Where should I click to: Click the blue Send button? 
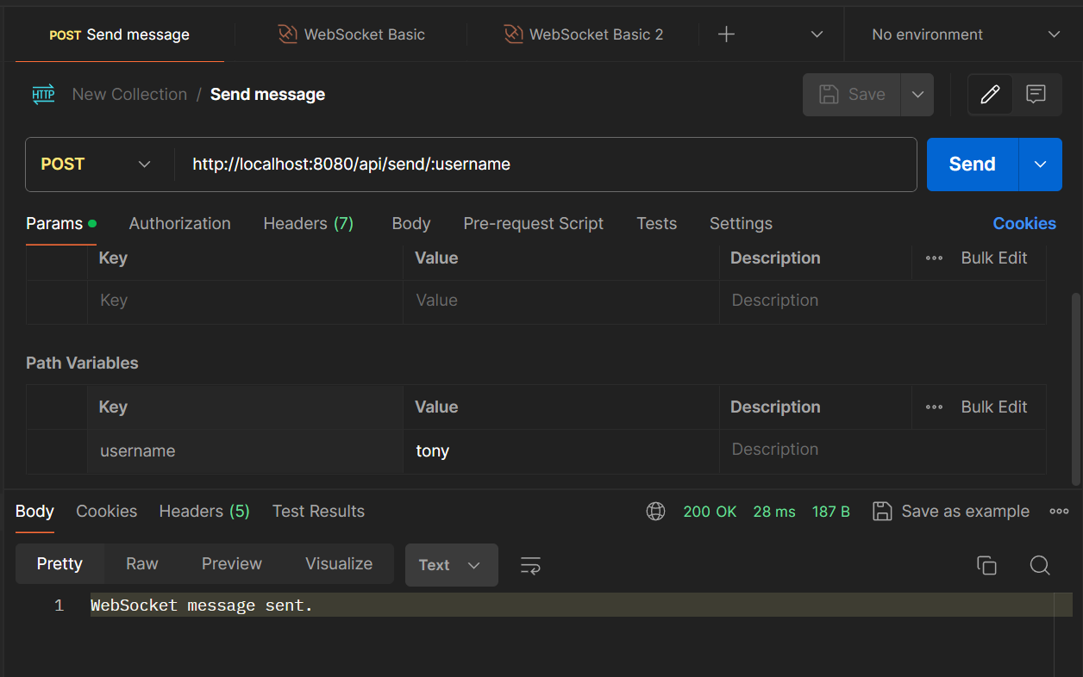pos(972,165)
